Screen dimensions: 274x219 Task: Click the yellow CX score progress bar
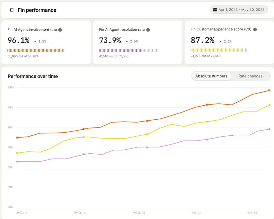click(219, 50)
